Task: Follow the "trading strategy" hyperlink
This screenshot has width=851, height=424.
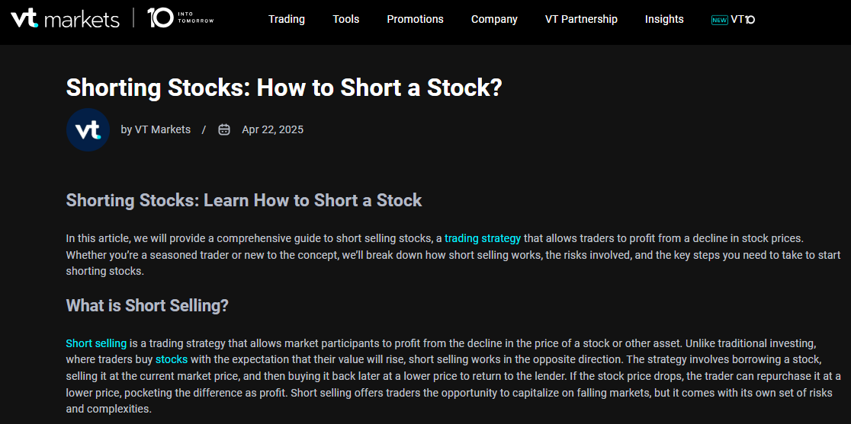Action: point(483,238)
